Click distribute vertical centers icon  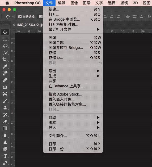(x=134, y=16)
